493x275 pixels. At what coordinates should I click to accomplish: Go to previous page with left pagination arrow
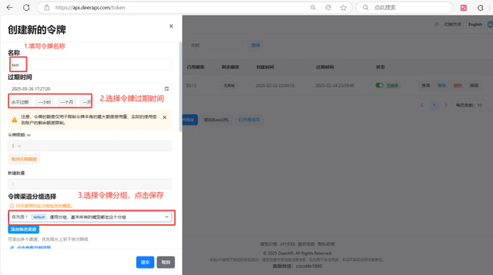pyautogui.click(x=422, y=105)
